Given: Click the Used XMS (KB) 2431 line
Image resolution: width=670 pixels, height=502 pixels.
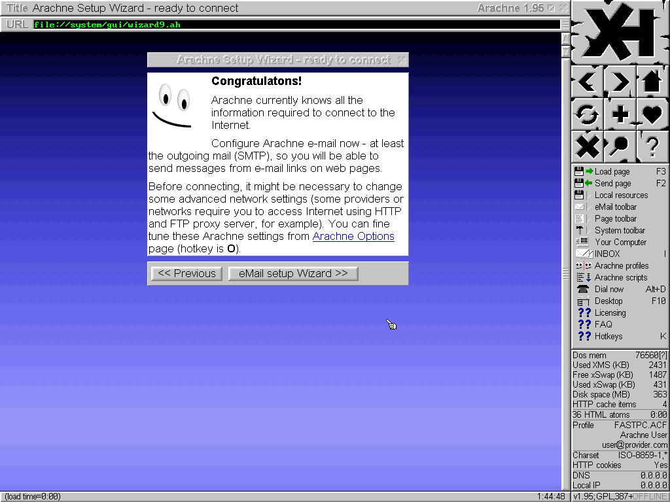Looking at the screenshot, I should tap(620, 365).
